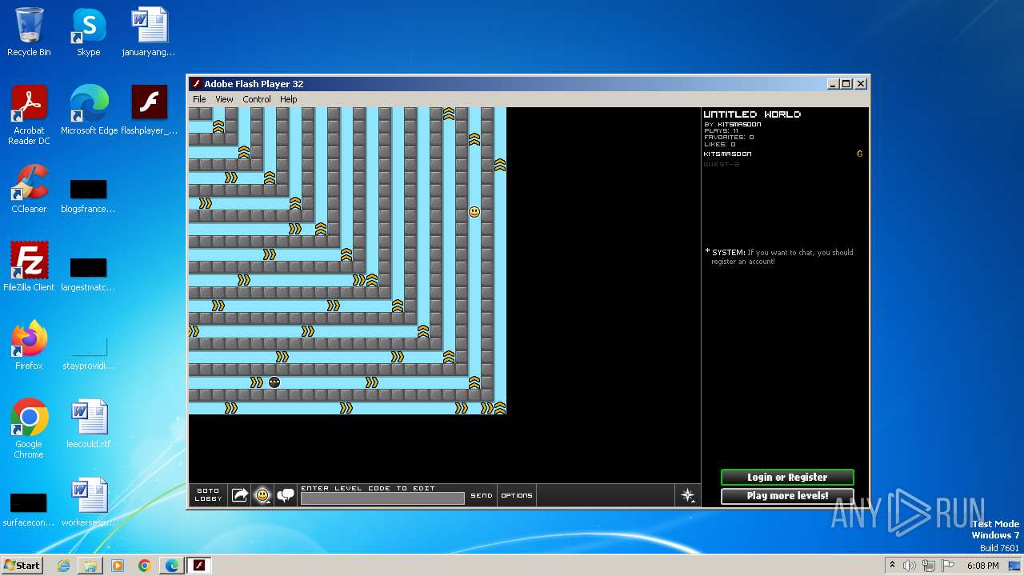This screenshot has width=1024, height=576.
Task: Open Microsoft Edge desktop shortcut
Action: coord(89,111)
